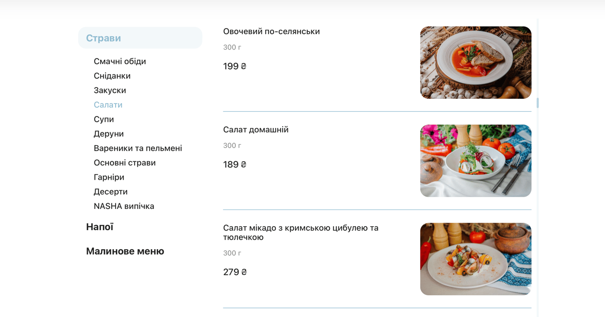Select the highlighted Салати category
Screen dimensions: 605x317
[108, 104]
